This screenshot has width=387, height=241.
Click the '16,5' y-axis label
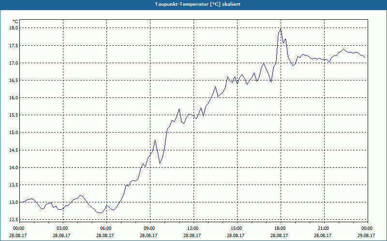pos(14,80)
